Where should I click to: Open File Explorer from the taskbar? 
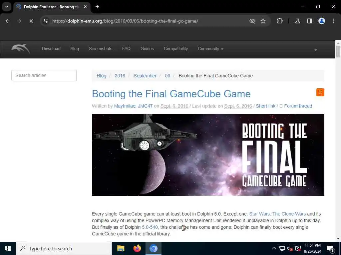[121, 248]
